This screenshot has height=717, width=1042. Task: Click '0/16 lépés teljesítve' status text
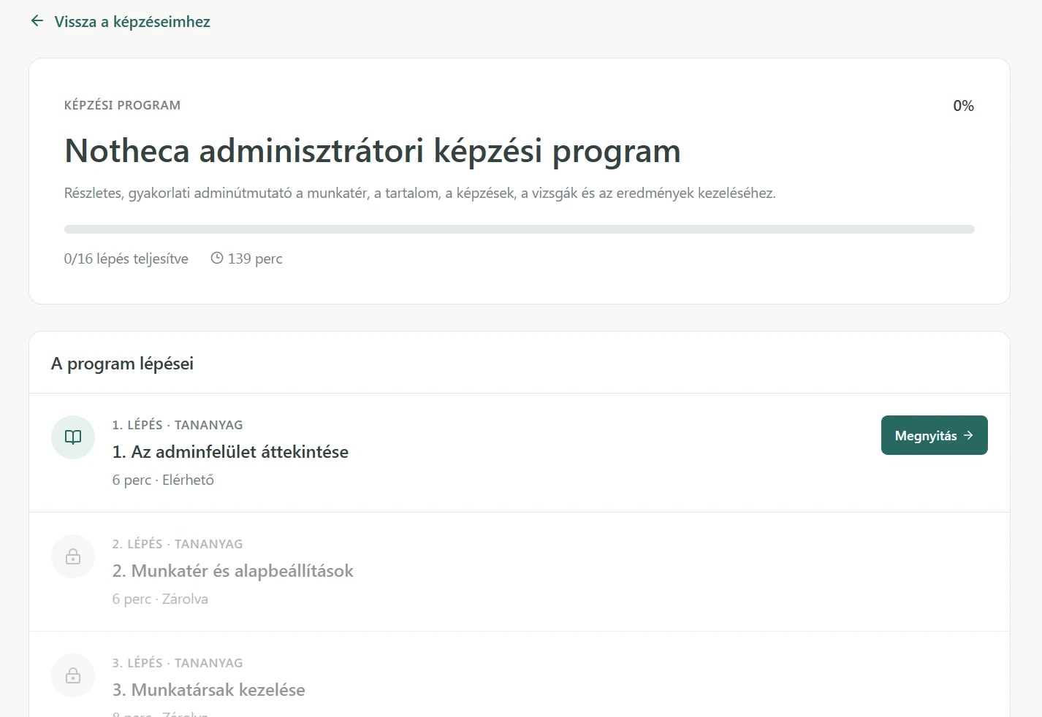click(126, 258)
